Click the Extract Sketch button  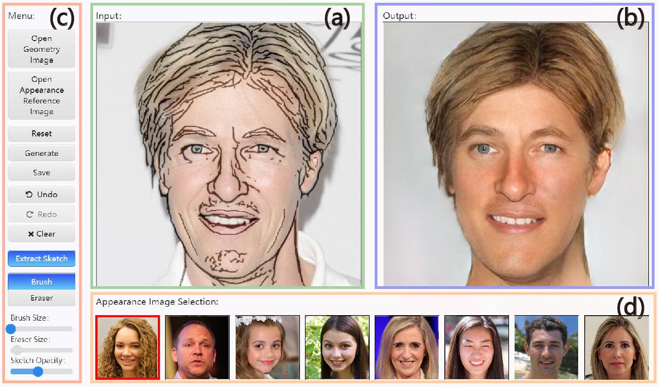coord(41,258)
